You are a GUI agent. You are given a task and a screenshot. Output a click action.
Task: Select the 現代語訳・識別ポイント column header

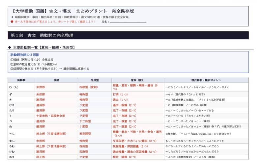206,80
